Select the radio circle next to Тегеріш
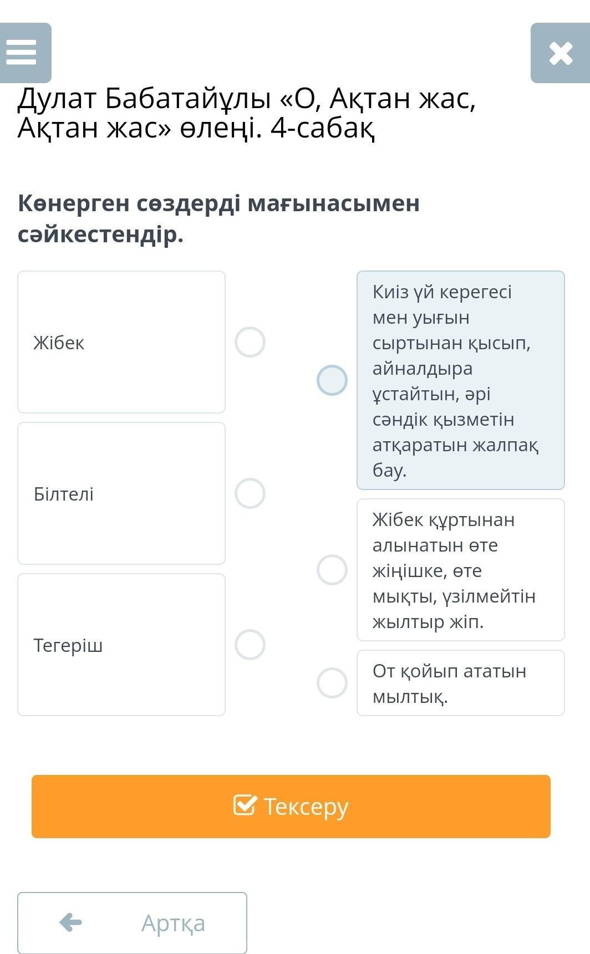 (x=250, y=645)
